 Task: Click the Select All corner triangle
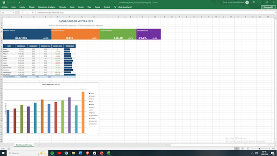pos(2,17)
